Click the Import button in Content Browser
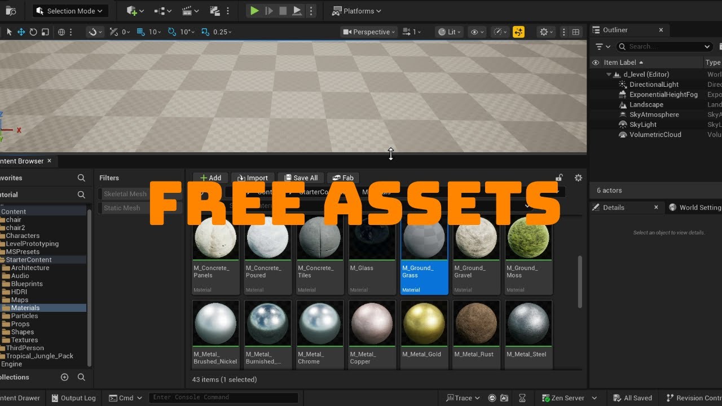 click(253, 178)
